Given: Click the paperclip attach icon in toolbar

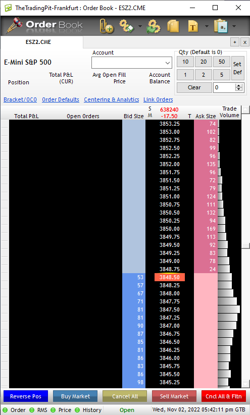Looking at the screenshot, I should [x=107, y=26].
